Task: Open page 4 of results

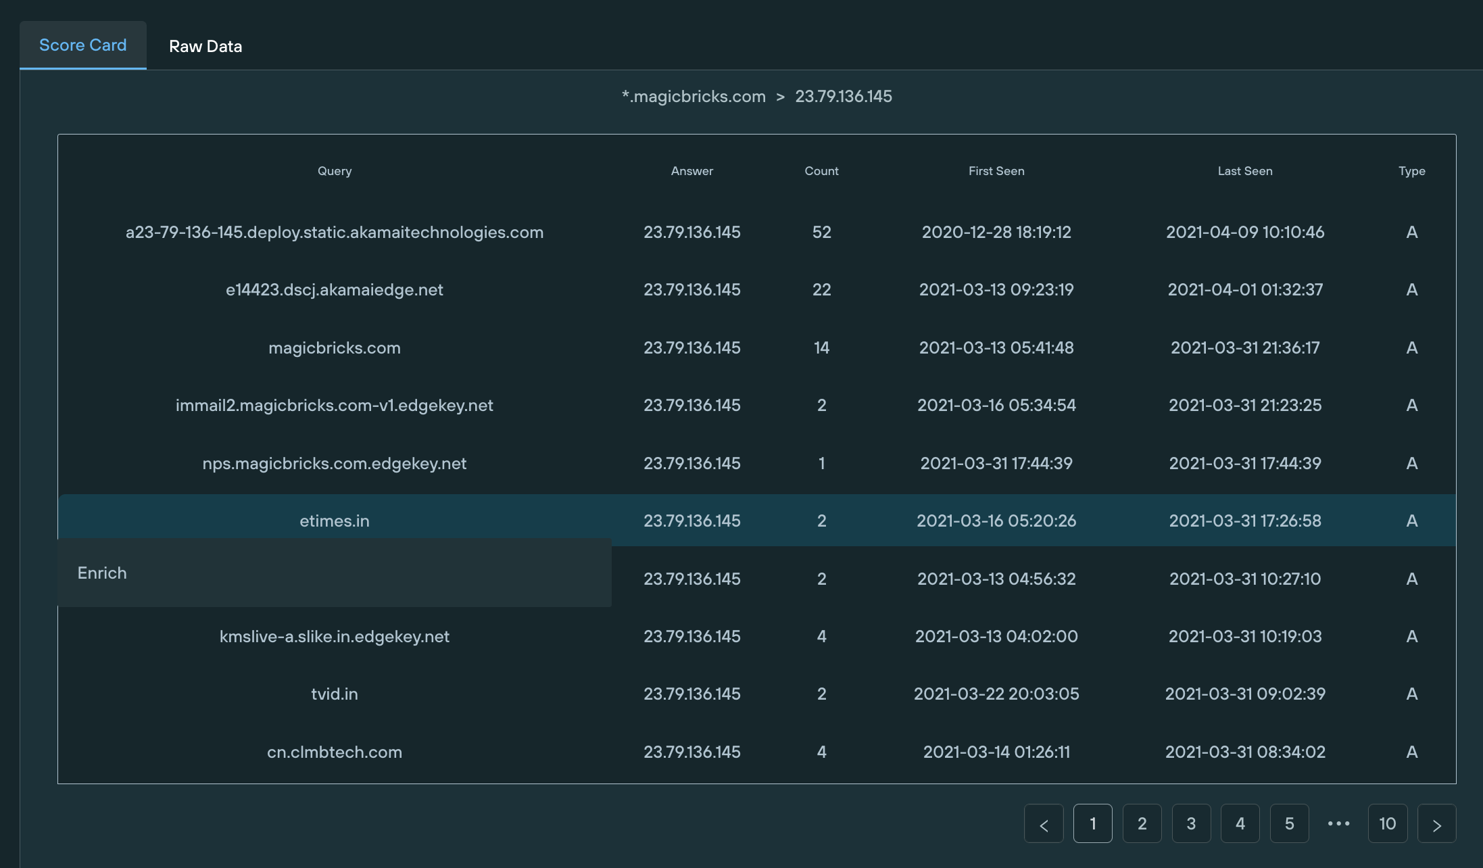Action: 1240,824
